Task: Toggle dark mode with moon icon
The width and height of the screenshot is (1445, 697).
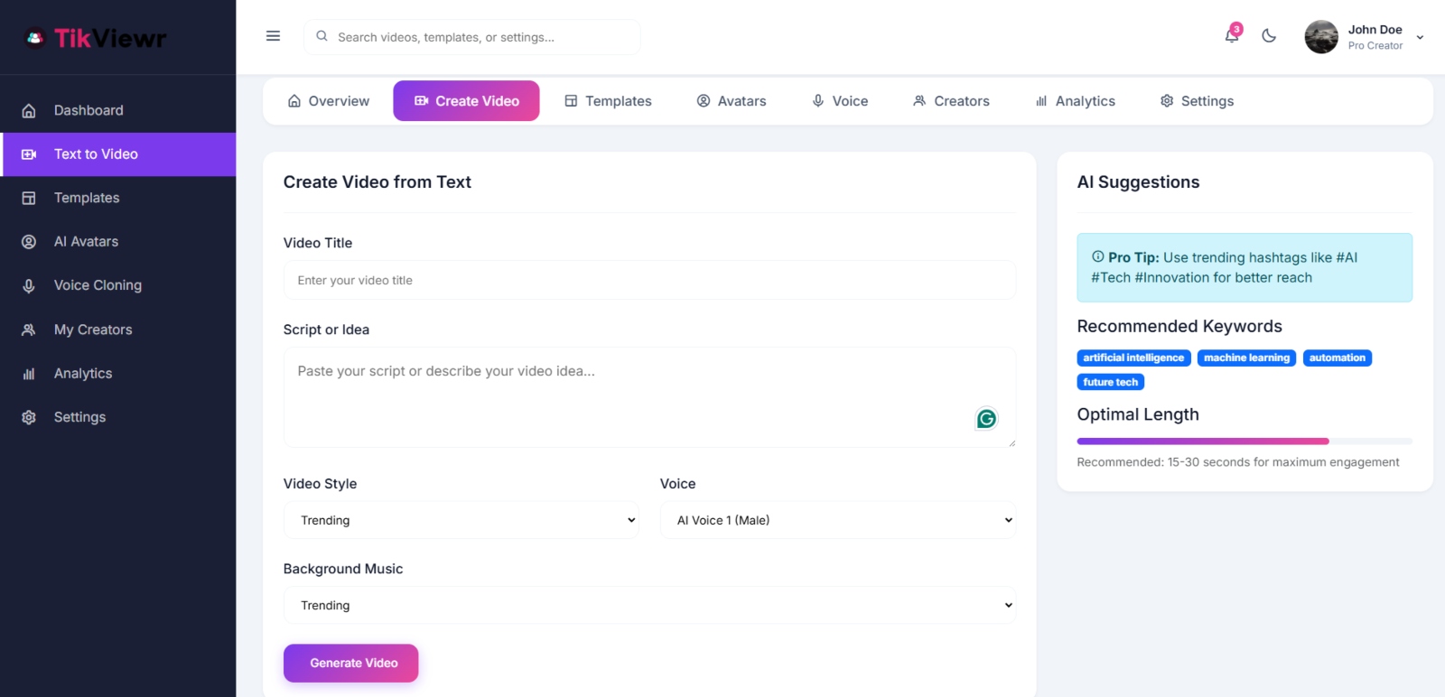Action: tap(1269, 36)
